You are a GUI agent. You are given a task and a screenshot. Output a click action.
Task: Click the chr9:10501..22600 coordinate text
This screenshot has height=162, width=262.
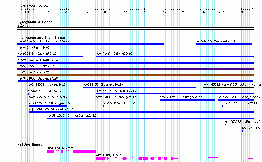click(x=33, y=6)
